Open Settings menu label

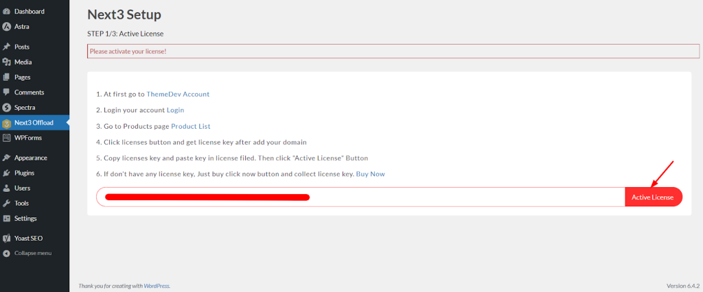click(25, 219)
